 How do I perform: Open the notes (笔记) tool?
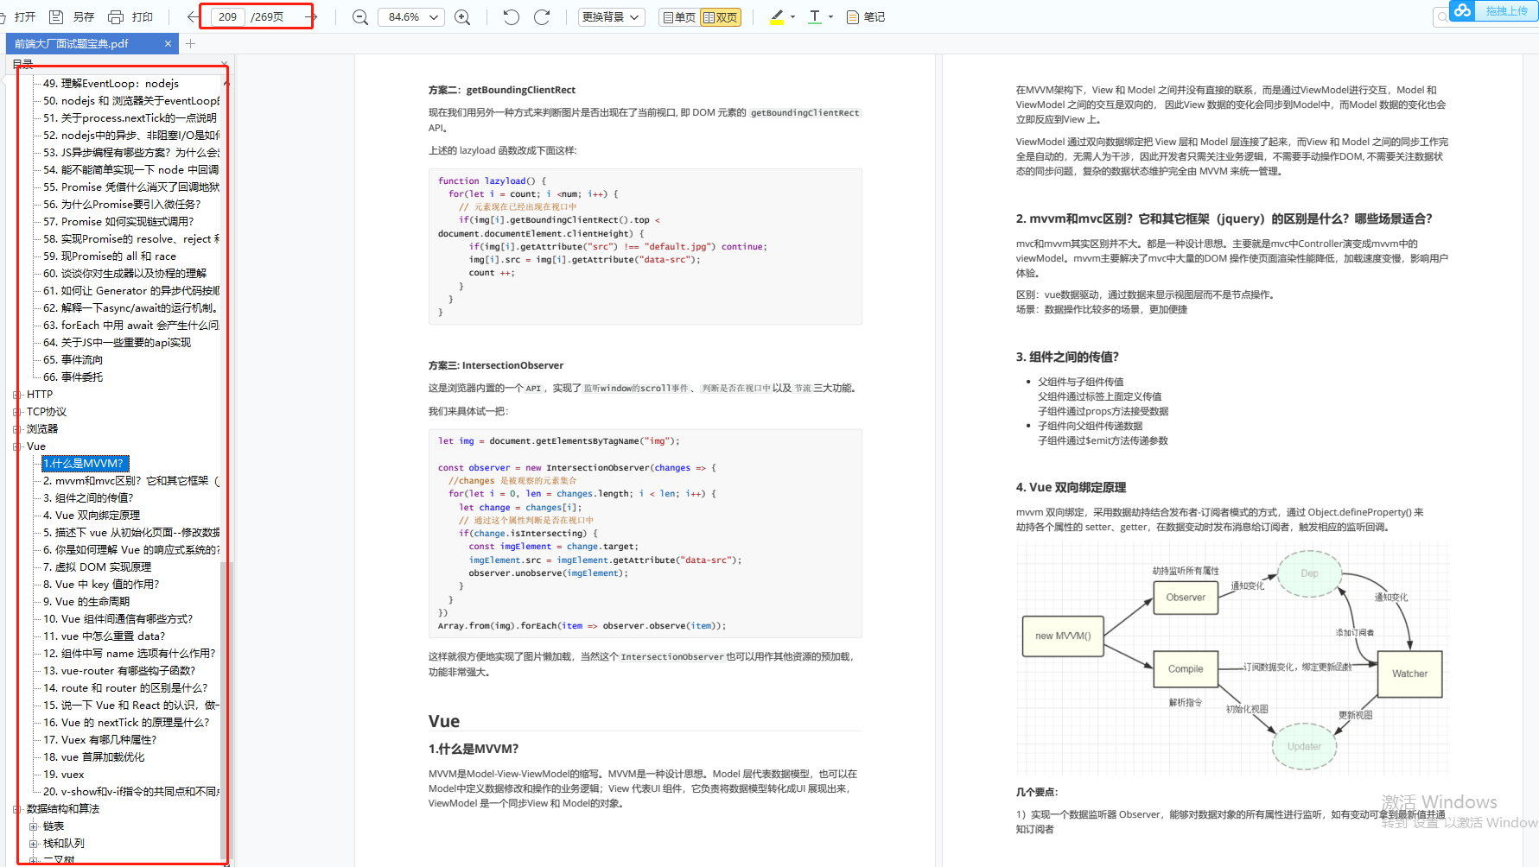click(x=865, y=17)
